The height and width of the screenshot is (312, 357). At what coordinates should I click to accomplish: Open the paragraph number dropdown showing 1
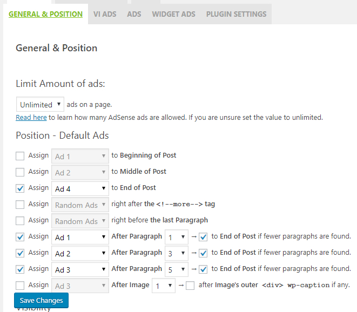pos(177,237)
